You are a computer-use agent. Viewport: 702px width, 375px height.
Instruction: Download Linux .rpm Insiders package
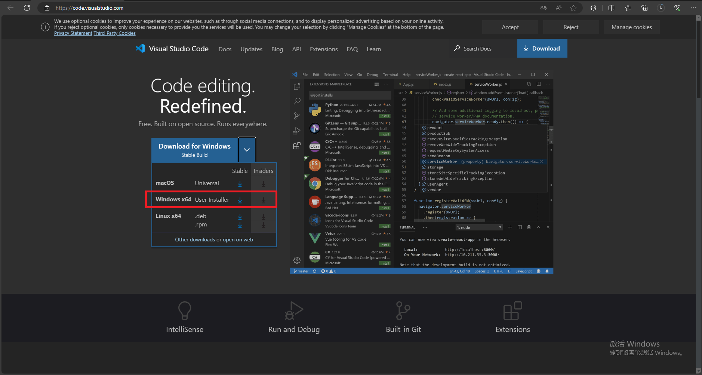pyautogui.click(x=264, y=225)
